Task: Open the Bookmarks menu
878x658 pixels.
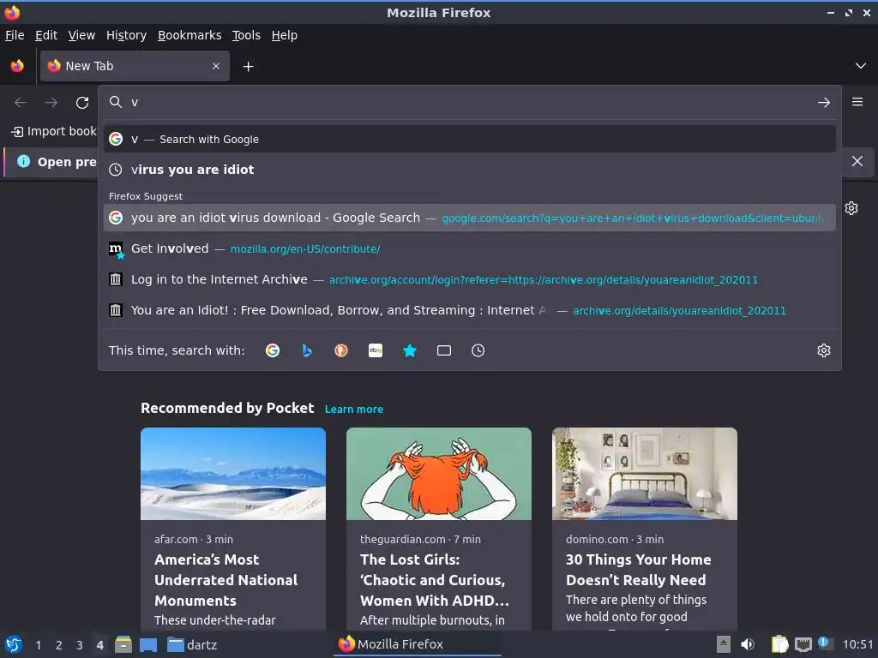Action: coord(189,35)
